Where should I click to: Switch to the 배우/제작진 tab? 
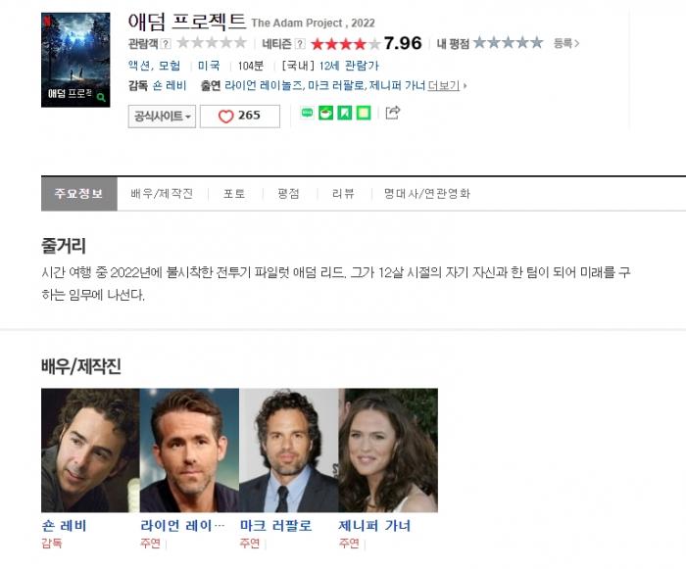162,194
